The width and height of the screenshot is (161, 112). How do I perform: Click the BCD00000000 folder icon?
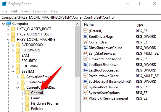pyautogui.click(x=18, y=45)
